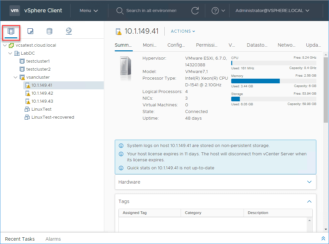Click the refresh icon in top bar
The width and height of the screenshot is (329, 244).
point(195,11)
